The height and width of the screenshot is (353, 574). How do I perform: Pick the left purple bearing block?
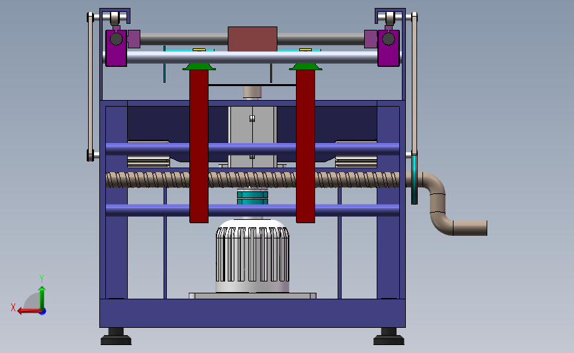tap(116, 48)
